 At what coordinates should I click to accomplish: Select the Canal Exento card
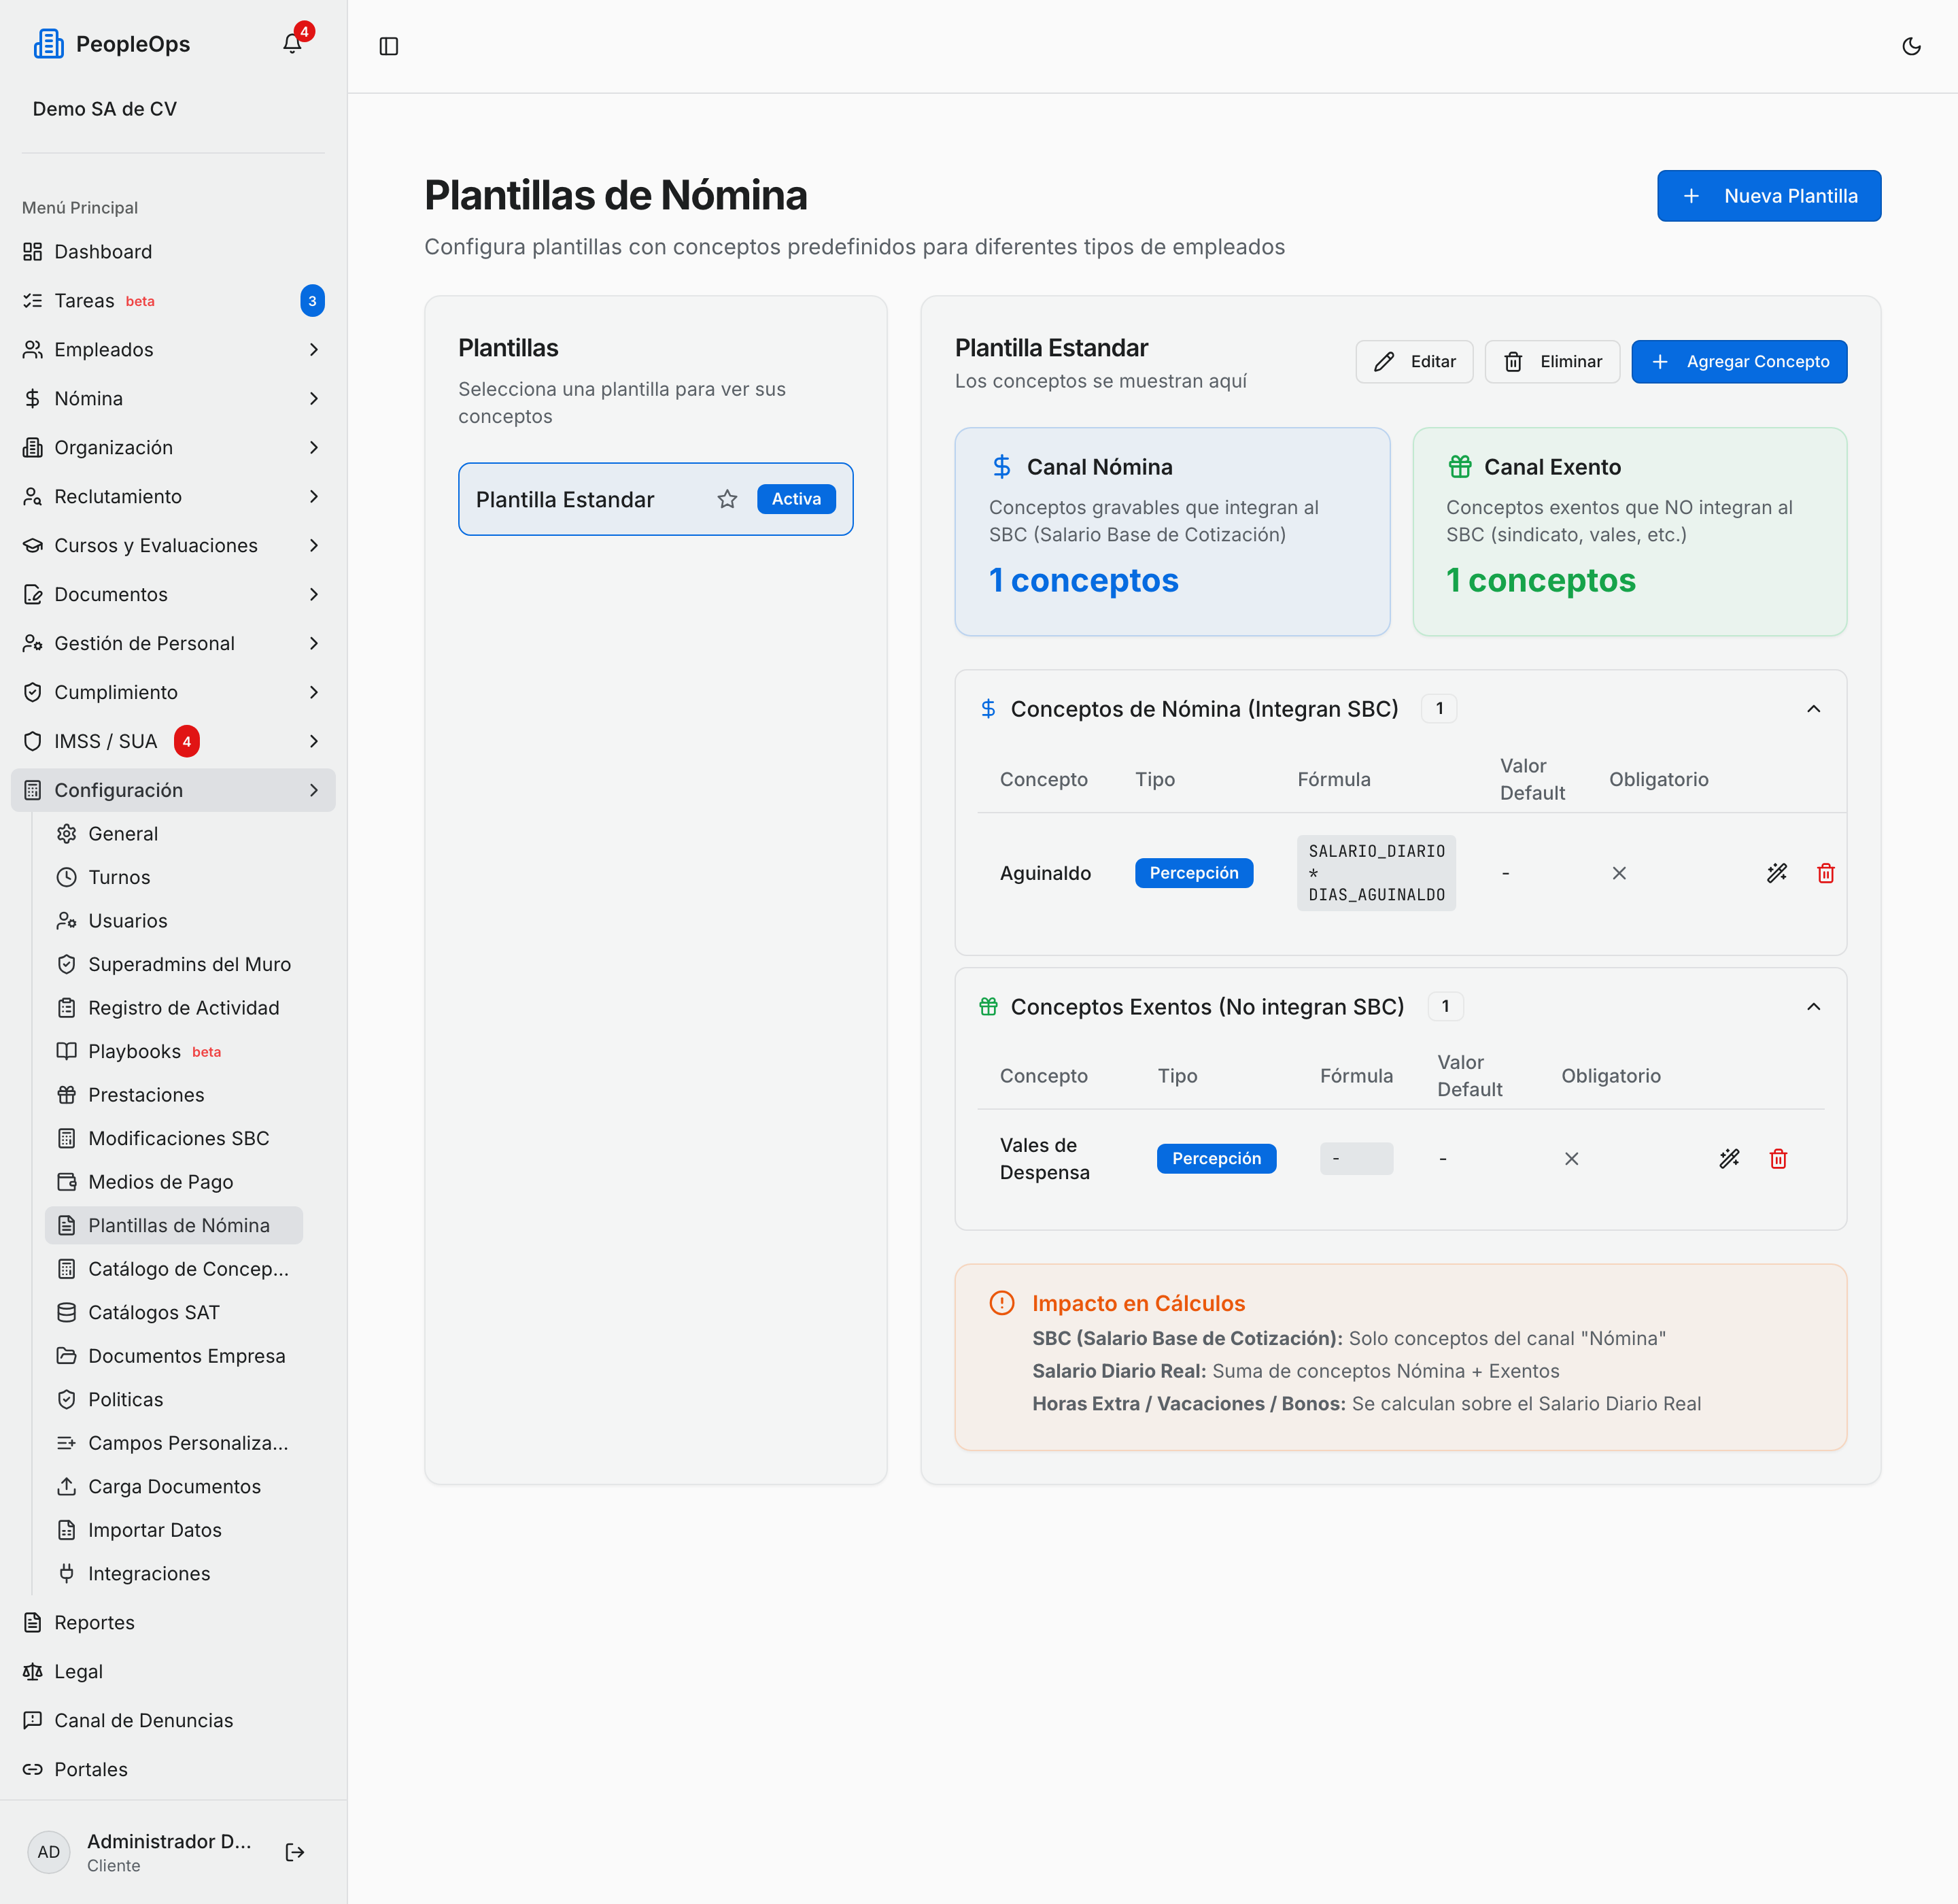[1629, 532]
